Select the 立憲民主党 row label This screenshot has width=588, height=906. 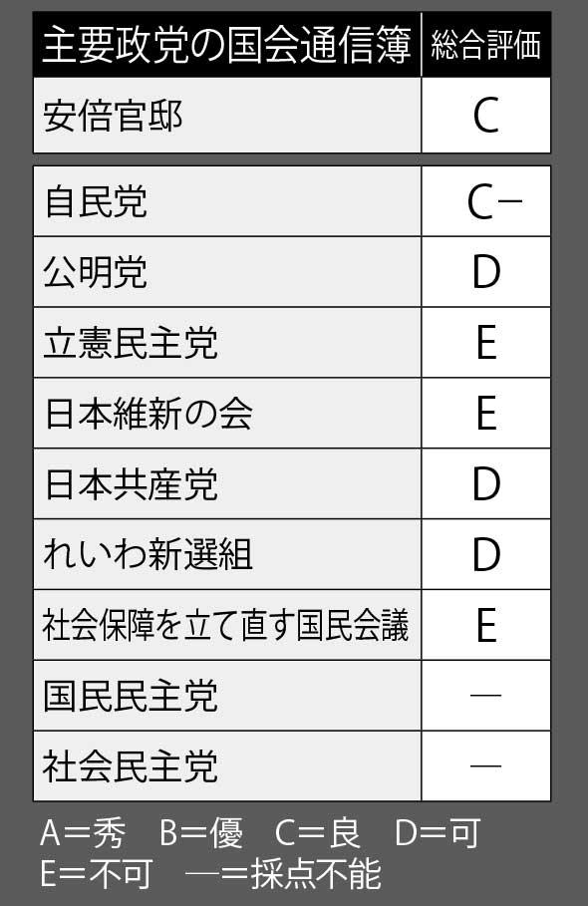coord(131,342)
